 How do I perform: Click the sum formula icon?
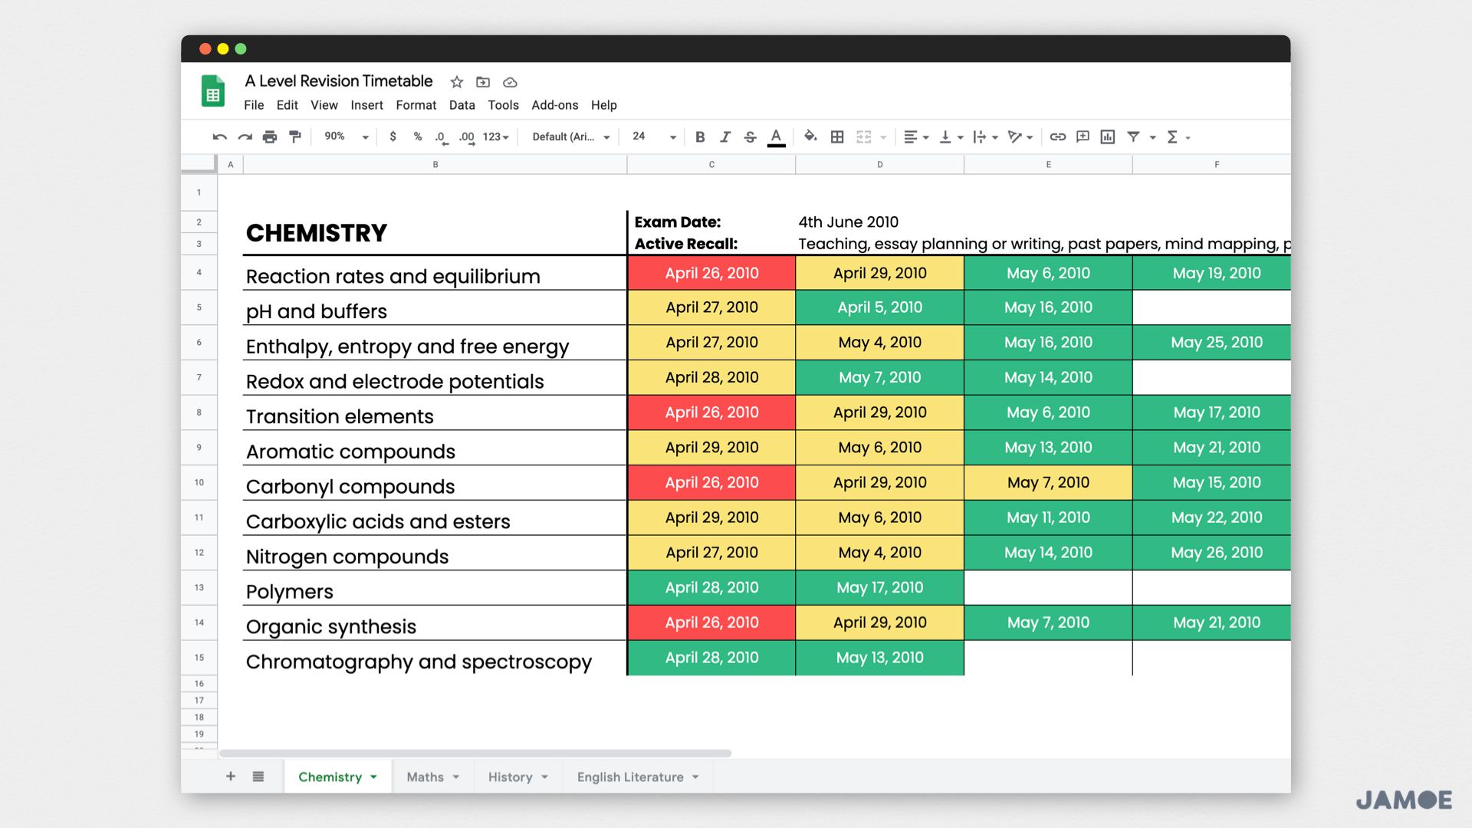(1173, 136)
